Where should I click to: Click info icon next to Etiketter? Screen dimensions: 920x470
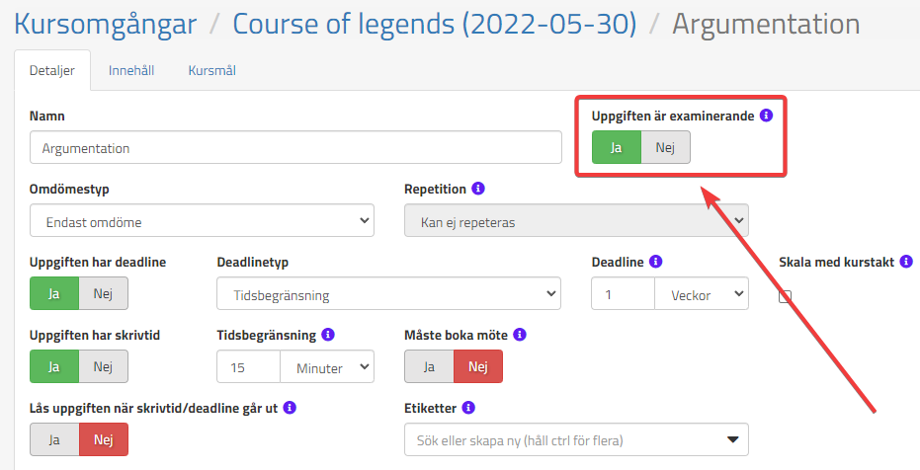[468, 407]
